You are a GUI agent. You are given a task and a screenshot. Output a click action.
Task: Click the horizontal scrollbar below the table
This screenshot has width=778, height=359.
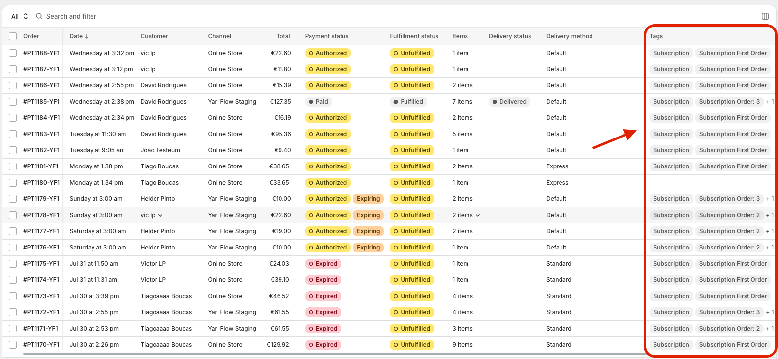pos(335,353)
